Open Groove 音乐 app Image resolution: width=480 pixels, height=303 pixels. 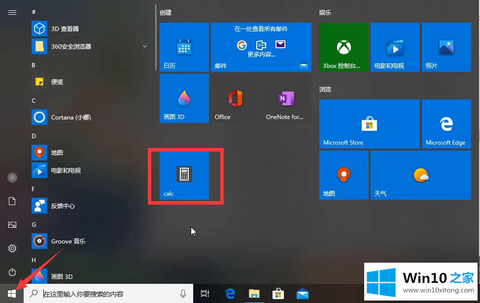(x=89, y=242)
